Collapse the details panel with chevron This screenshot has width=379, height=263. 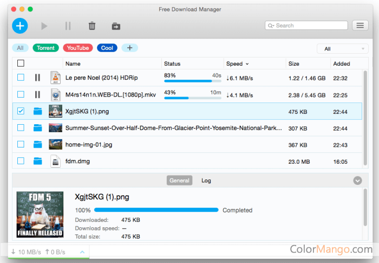[357, 181]
